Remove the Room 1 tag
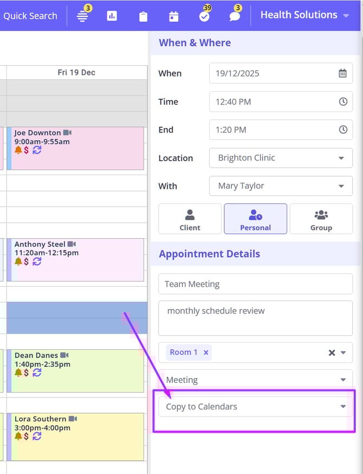 tap(206, 353)
